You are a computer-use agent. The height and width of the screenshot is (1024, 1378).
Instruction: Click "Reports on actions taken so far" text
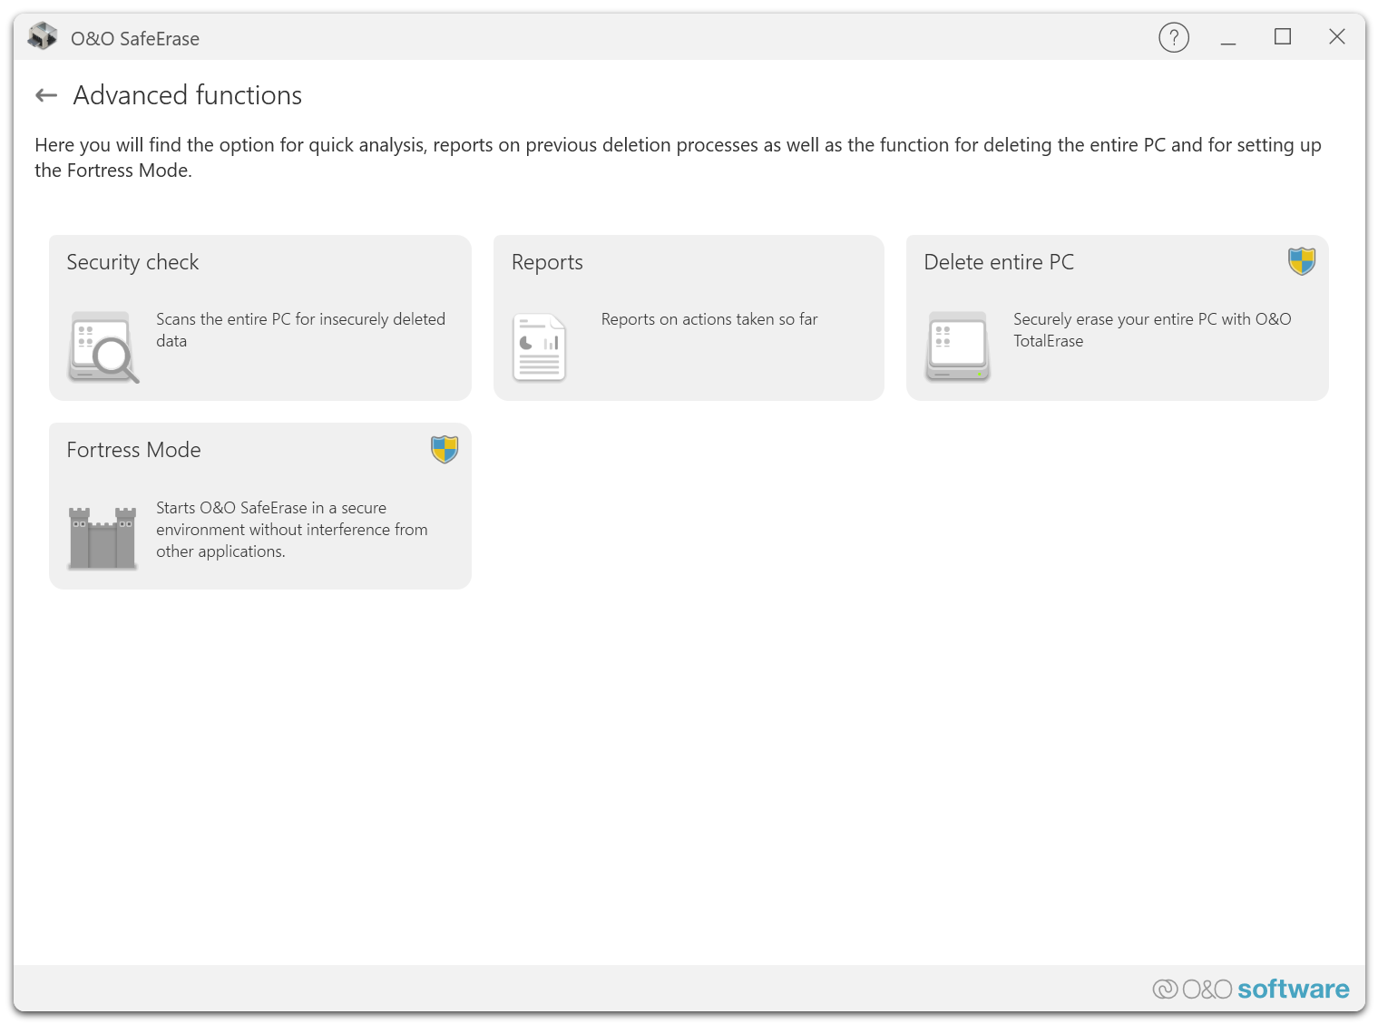pos(709,319)
